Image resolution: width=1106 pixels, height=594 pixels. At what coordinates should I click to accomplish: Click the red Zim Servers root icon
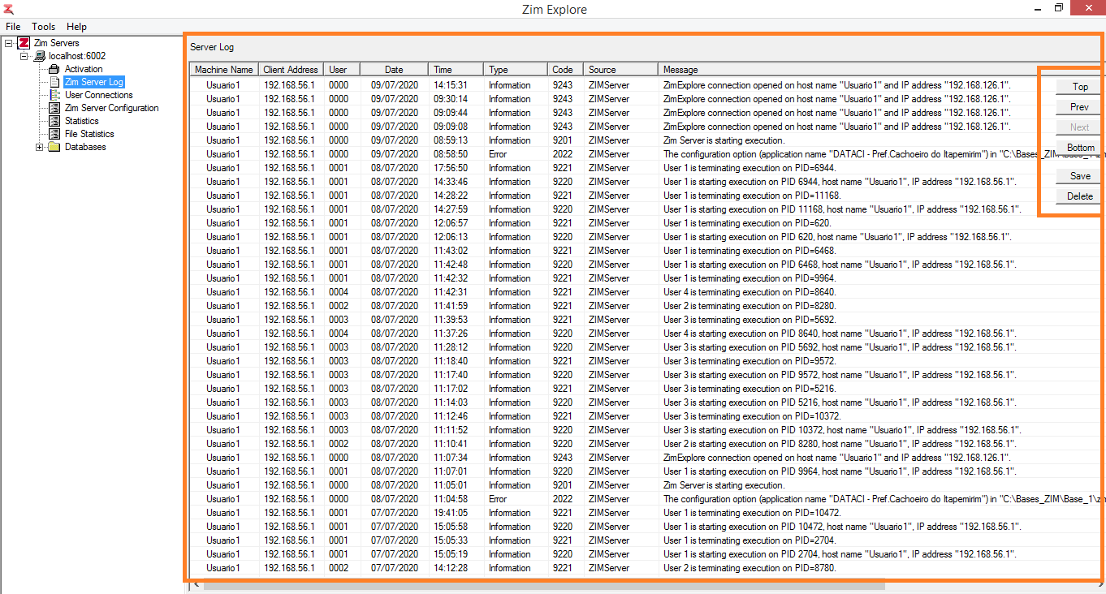[24, 43]
